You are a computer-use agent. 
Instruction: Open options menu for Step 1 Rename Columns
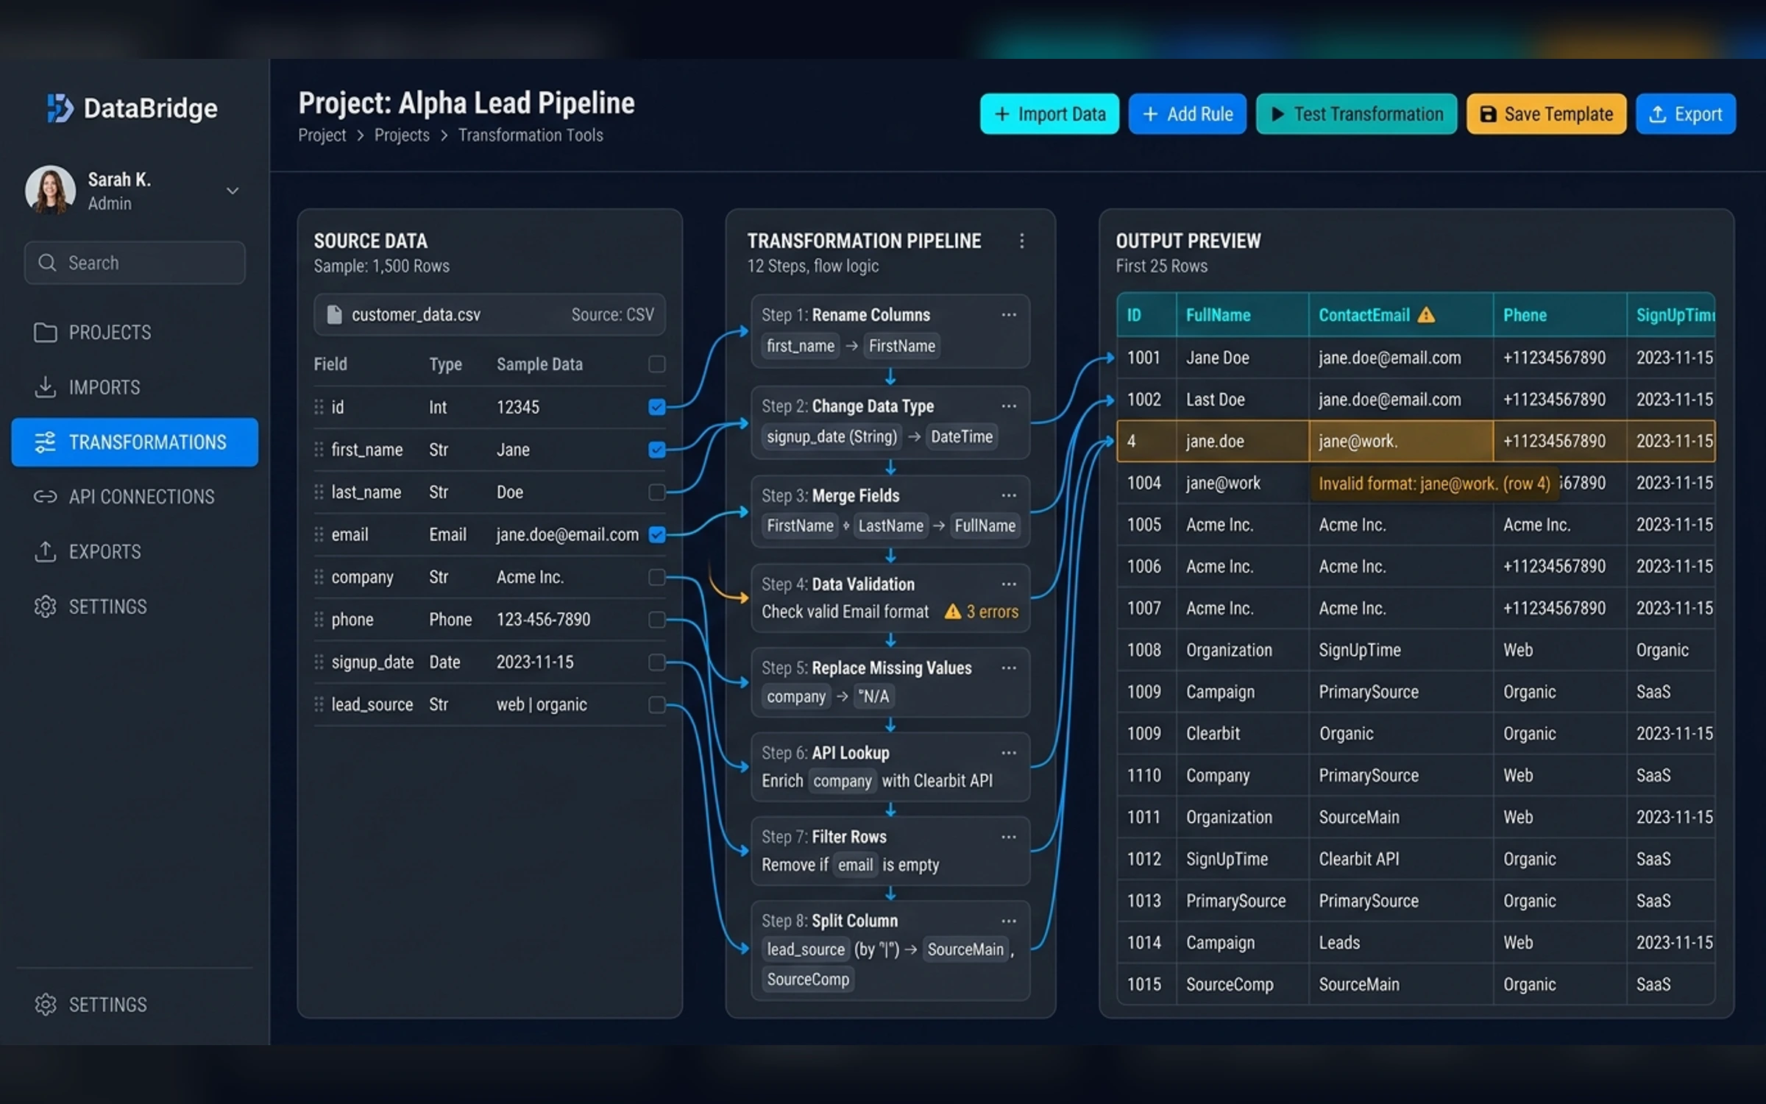(x=1009, y=315)
